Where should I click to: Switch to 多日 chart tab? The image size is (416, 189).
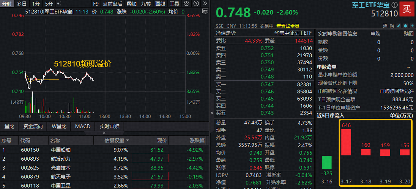(x=21, y=4)
